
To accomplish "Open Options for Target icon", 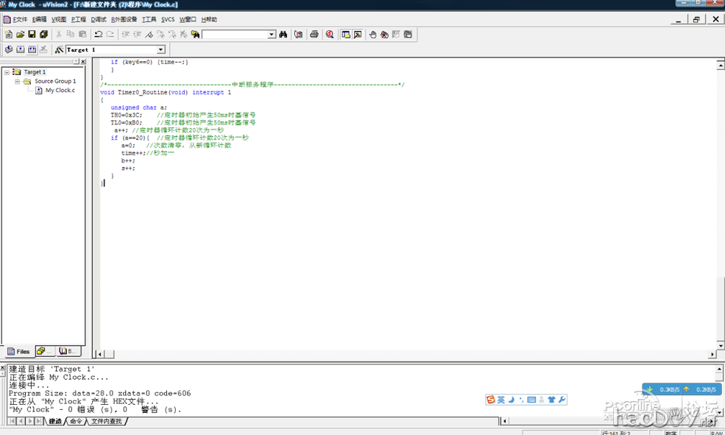I will (x=59, y=50).
